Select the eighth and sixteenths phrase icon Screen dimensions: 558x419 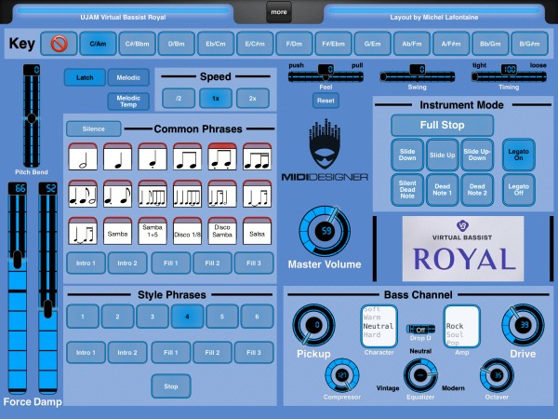point(257,156)
